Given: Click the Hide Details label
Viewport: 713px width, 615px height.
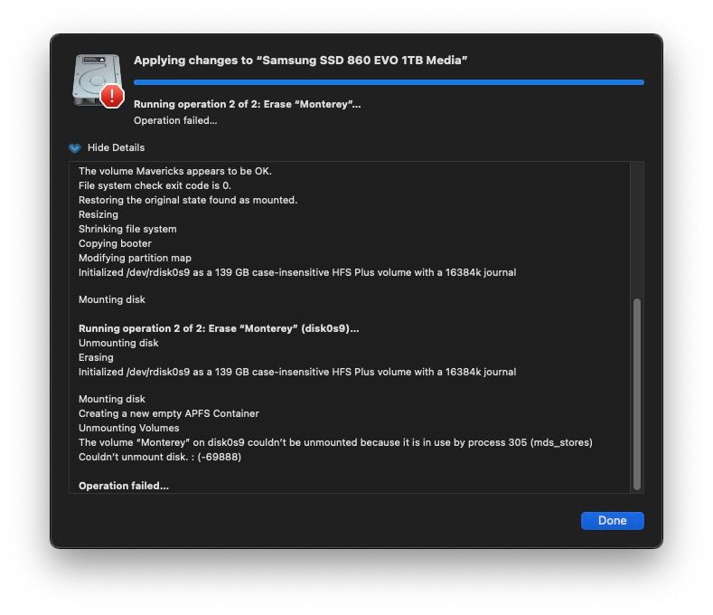Looking at the screenshot, I should click(x=116, y=147).
